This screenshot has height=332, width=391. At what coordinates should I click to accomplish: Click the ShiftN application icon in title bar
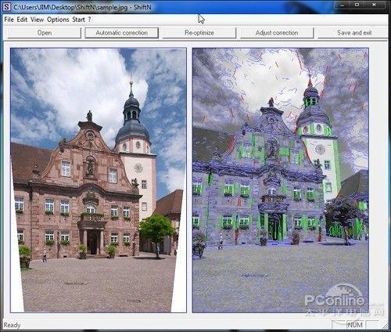tap(6, 7)
